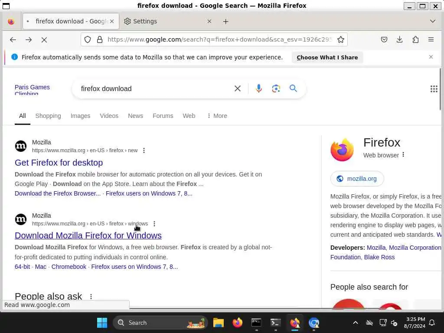The height and width of the screenshot is (333, 444).
Task: Open People also ask options menu
Action: coord(91,297)
